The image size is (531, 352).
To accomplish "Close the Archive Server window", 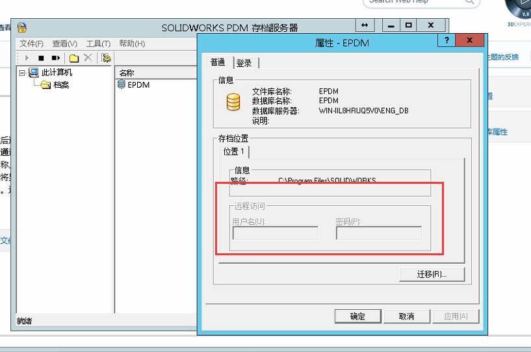I will coord(431,25).
